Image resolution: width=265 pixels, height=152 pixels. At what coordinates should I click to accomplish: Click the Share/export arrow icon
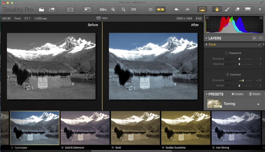point(52,10)
